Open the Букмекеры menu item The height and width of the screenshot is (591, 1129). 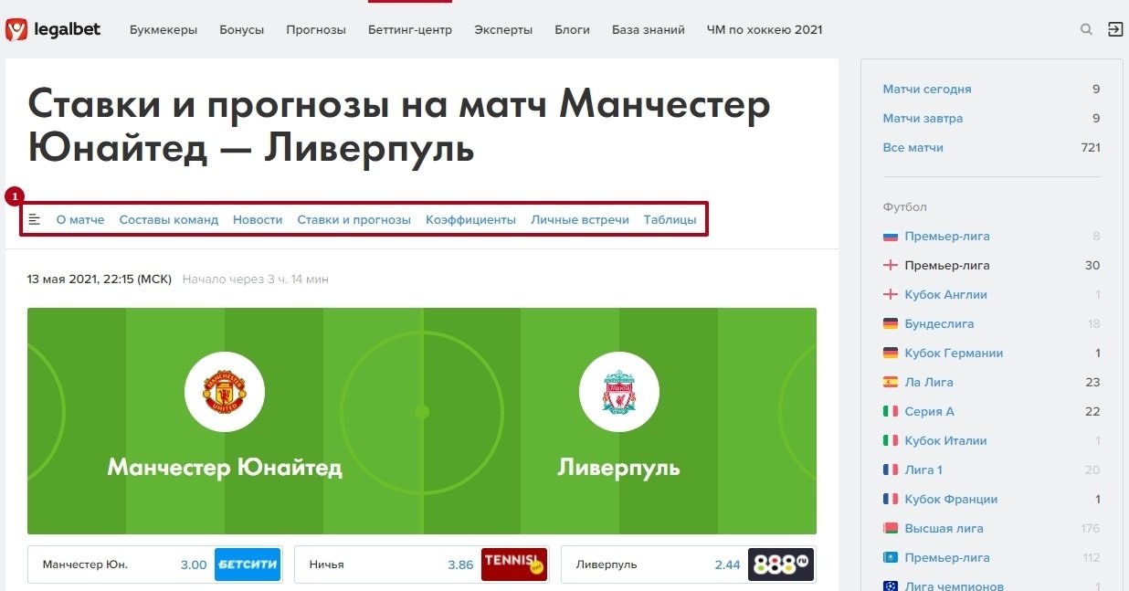[x=164, y=29]
